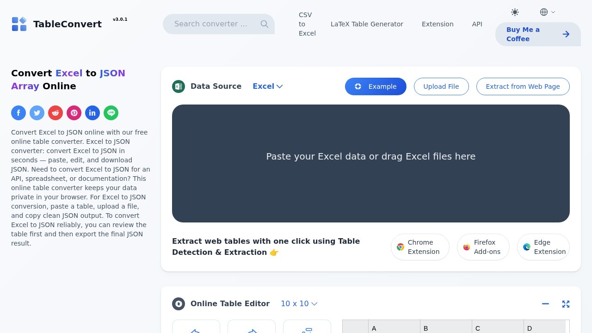
Task: Click Extract from Web Page
Action: point(523,86)
